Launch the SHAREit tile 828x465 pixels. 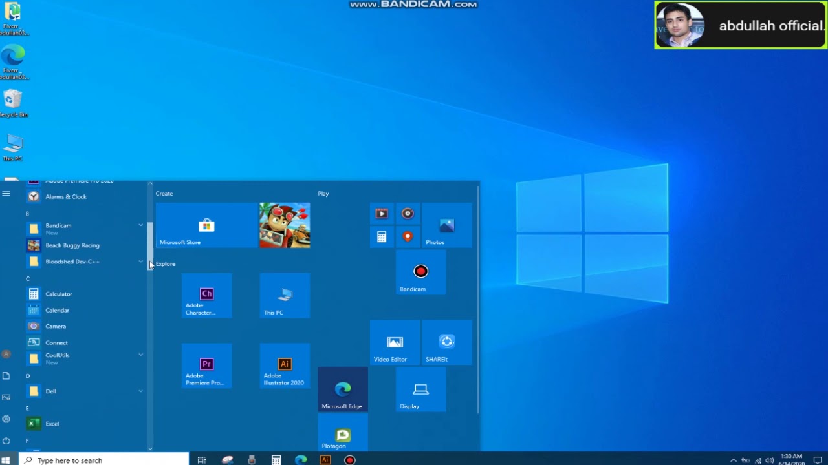(447, 342)
